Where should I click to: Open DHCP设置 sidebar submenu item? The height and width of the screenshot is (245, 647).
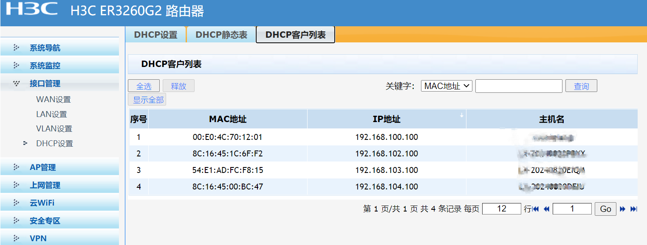click(x=54, y=143)
